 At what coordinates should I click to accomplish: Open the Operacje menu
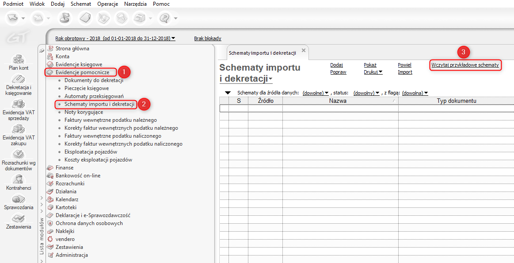[x=108, y=4]
